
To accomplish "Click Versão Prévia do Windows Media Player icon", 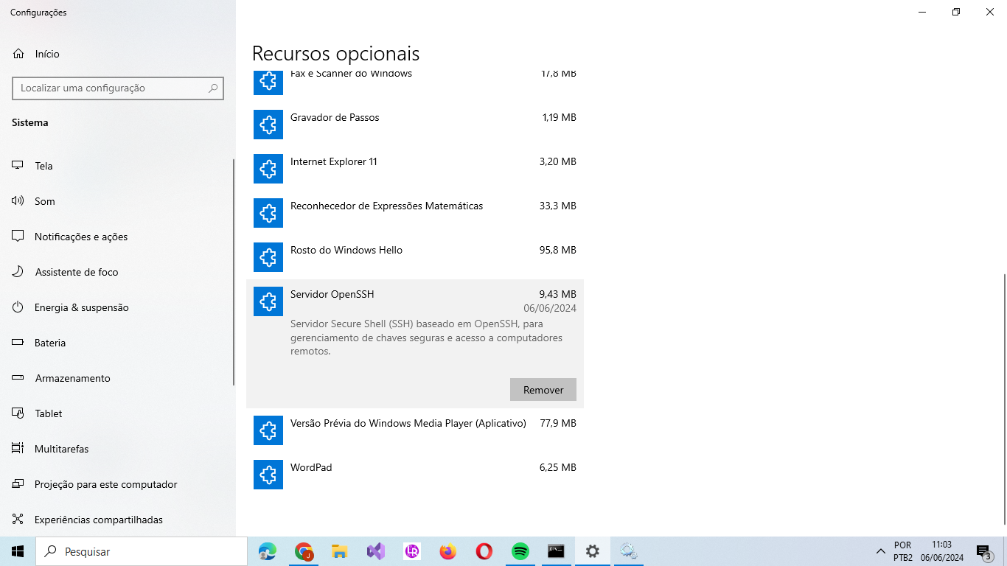I will 268,430.
